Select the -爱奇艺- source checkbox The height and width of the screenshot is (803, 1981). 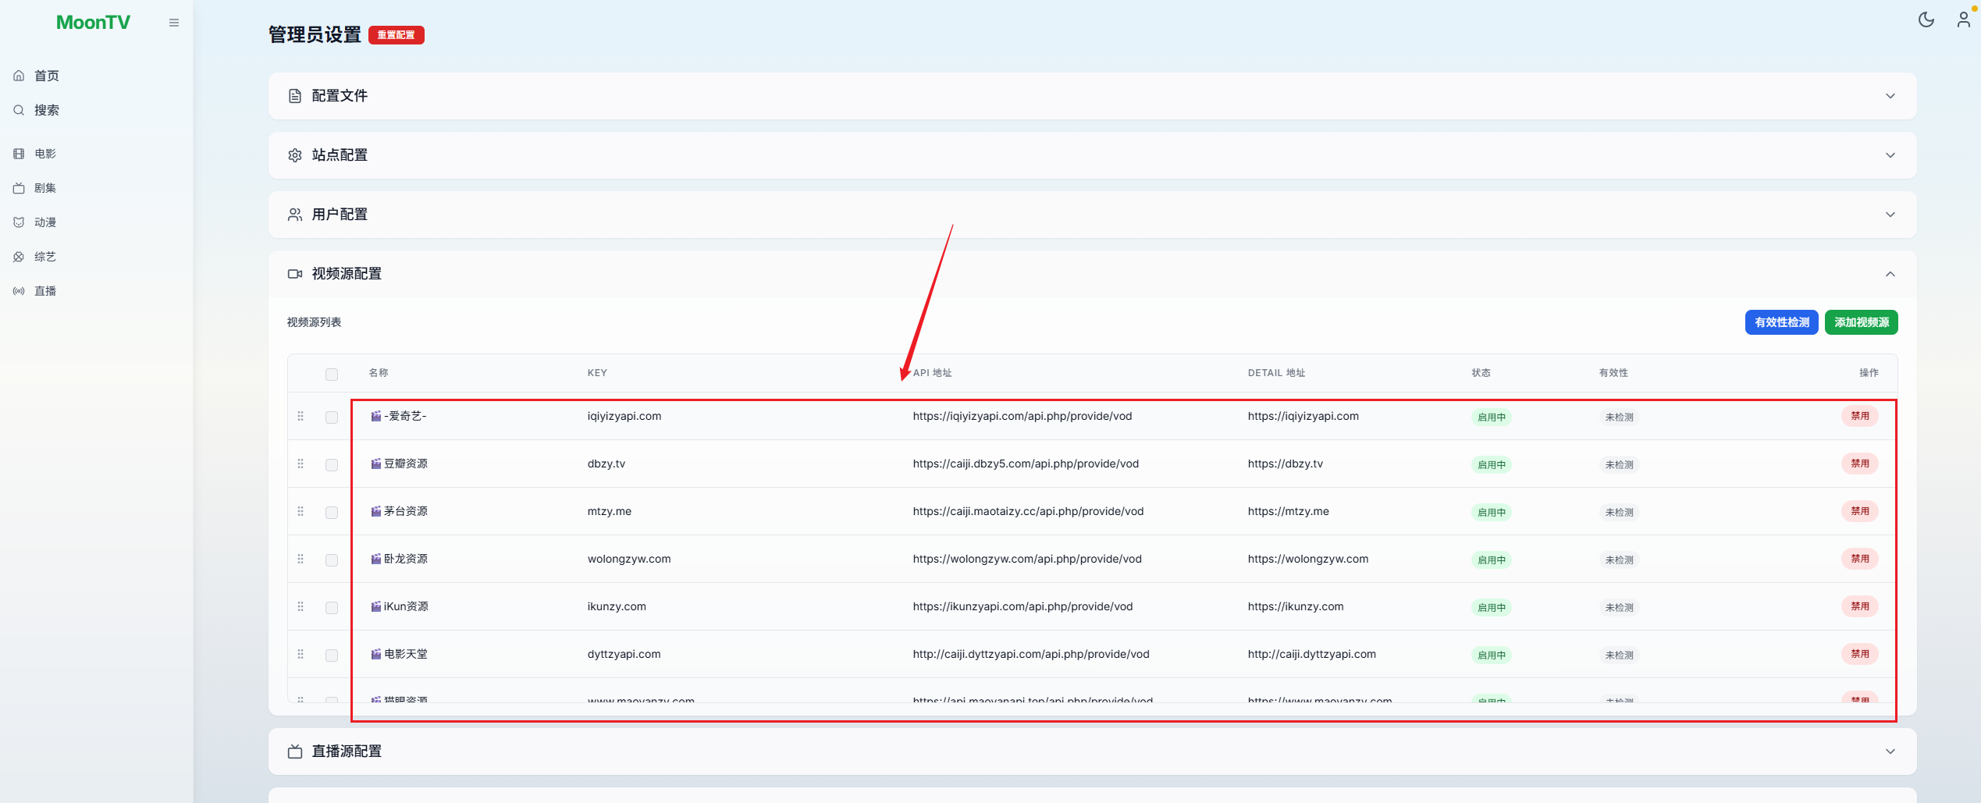[332, 417]
